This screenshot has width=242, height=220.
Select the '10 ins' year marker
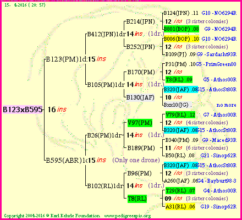tap(173, 97)
